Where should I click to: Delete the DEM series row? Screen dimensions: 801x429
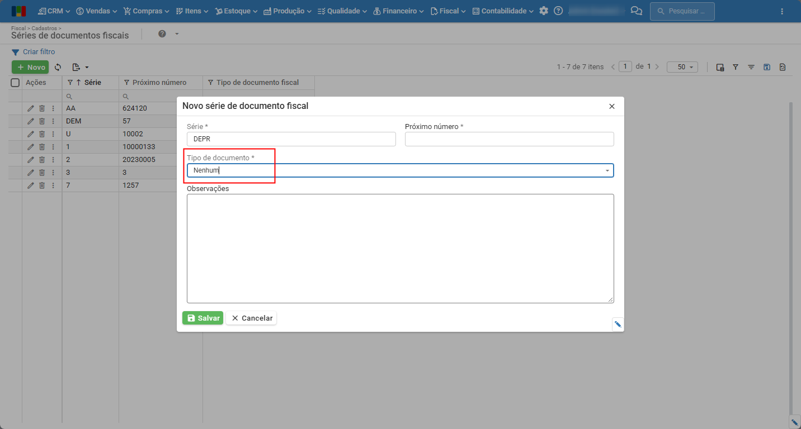pyautogui.click(x=42, y=121)
